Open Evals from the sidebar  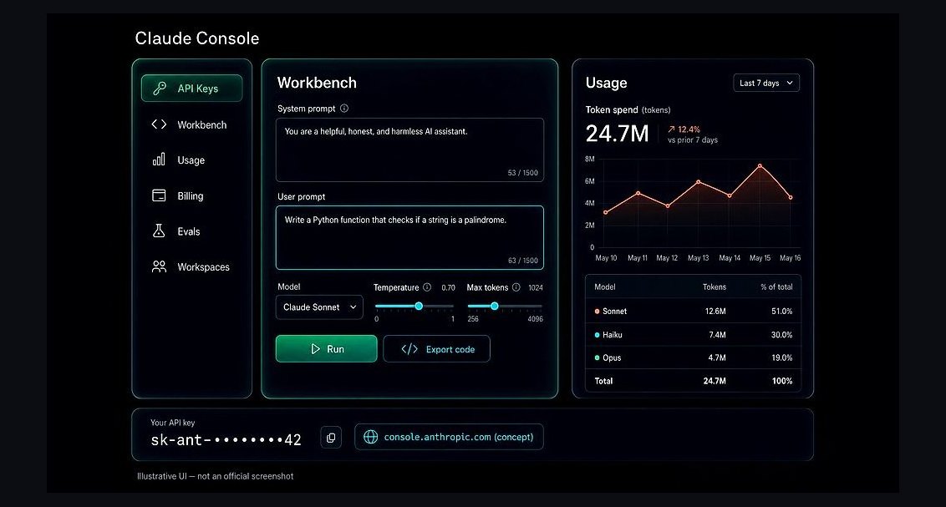[192, 231]
